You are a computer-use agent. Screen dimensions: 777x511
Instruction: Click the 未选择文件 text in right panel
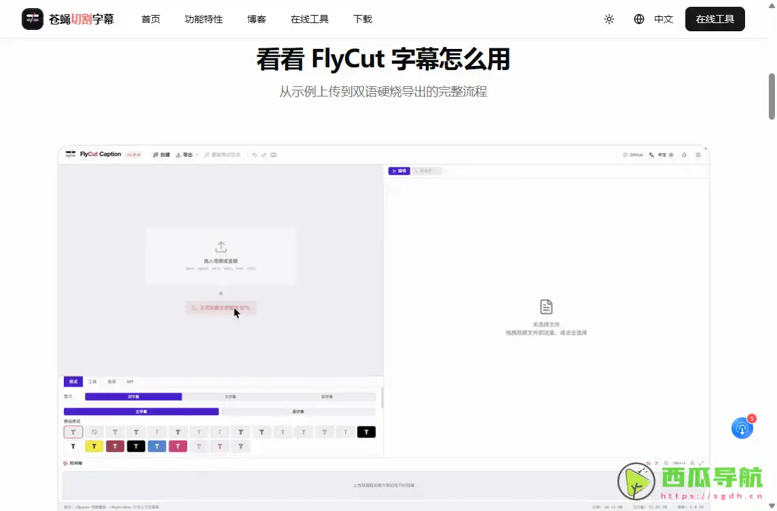[546, 324]
